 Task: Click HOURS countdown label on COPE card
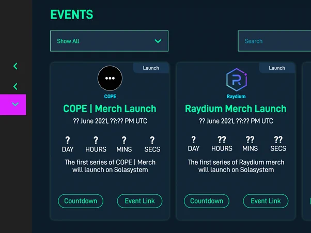(96, 149)
